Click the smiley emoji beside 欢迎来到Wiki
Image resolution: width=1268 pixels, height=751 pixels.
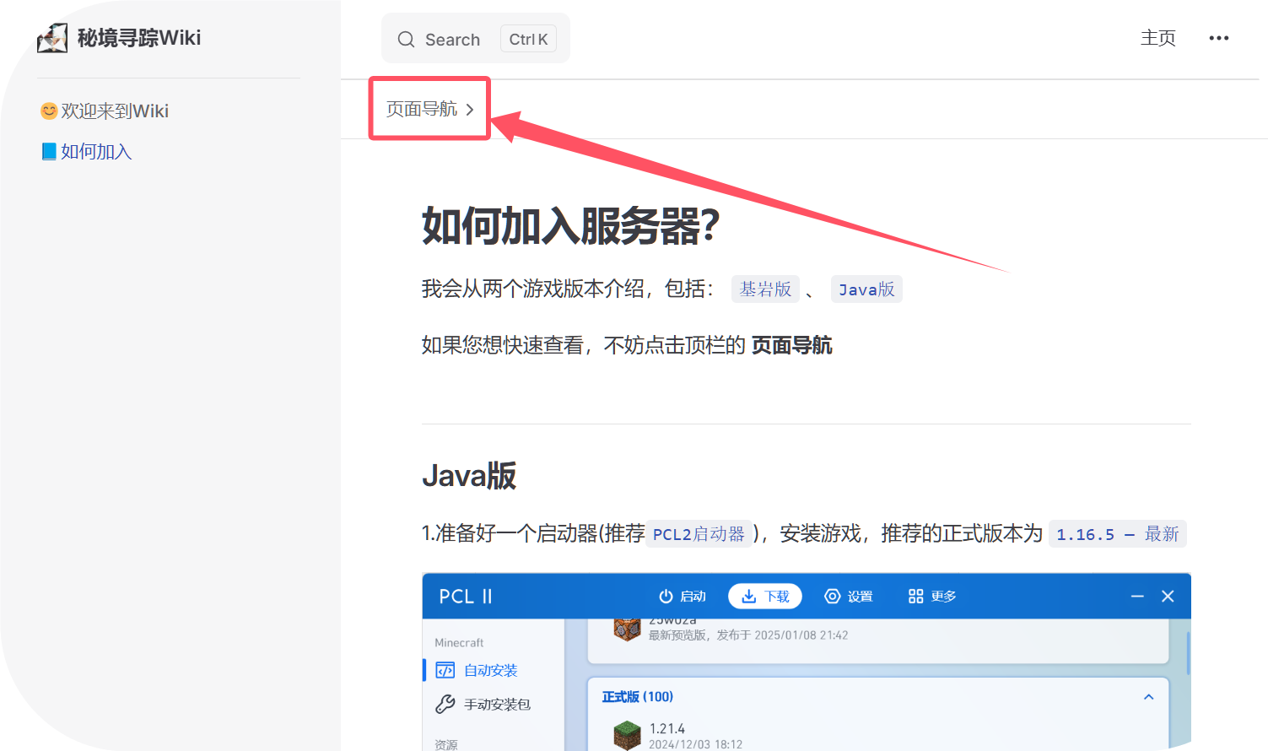pos(48,110)
